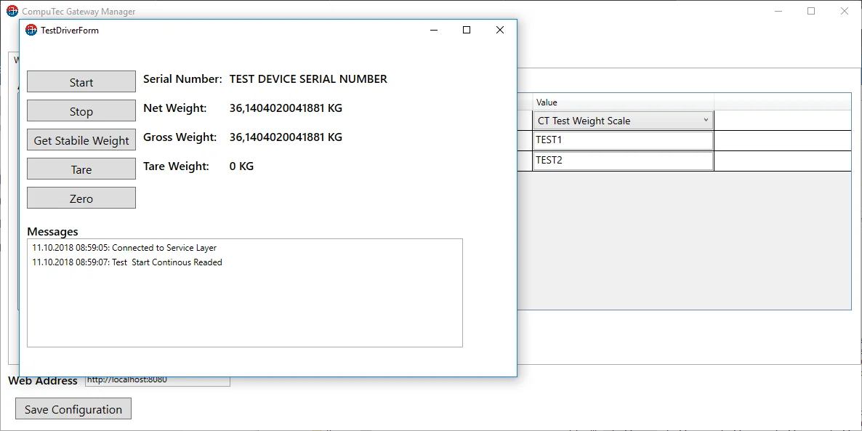Select the TEST2 value field

(x=623, y=161)
